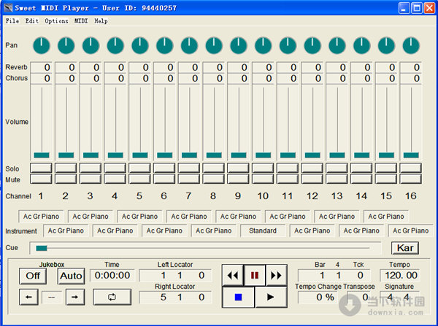This screenshot has width=438, height=326.
Task: Toggle Solo for channel 10
Action: pyautogui.click(x=263, y=168)
